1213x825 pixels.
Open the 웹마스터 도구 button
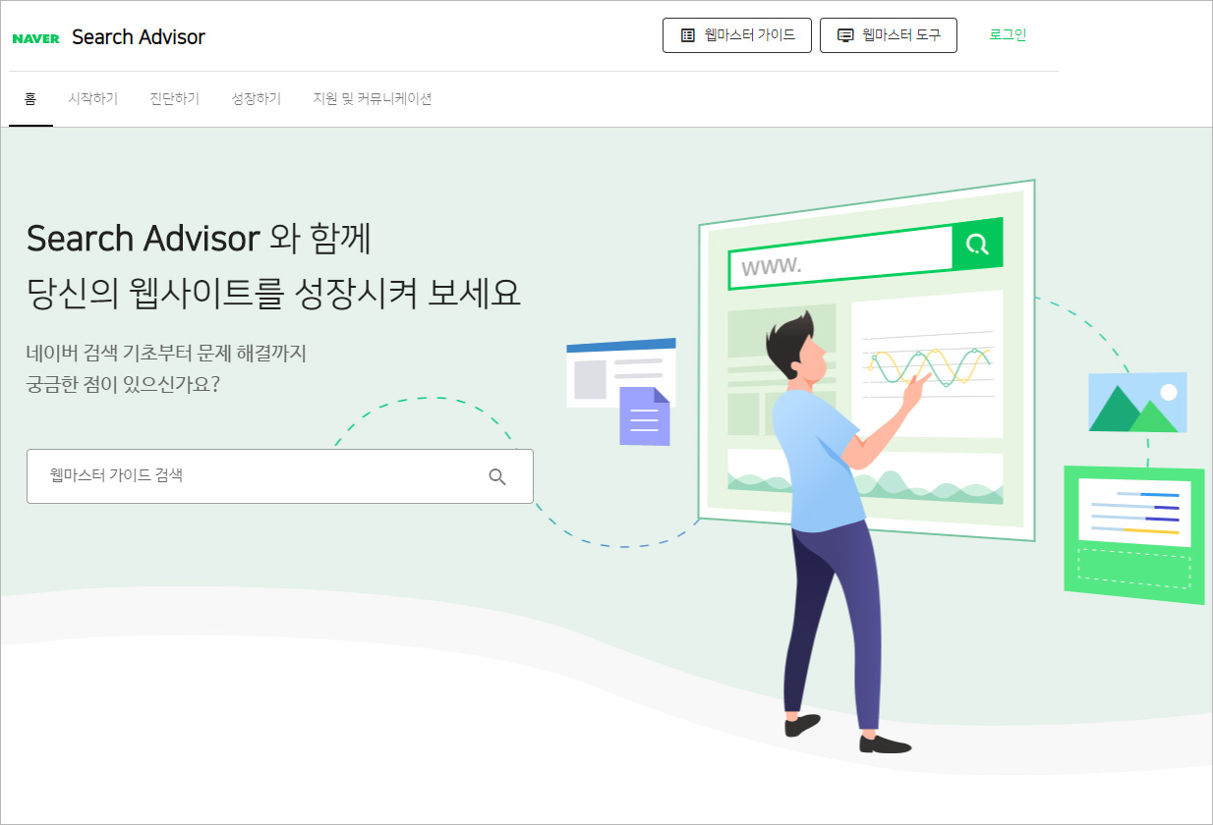pyautogui.click(x=889, y=35)
